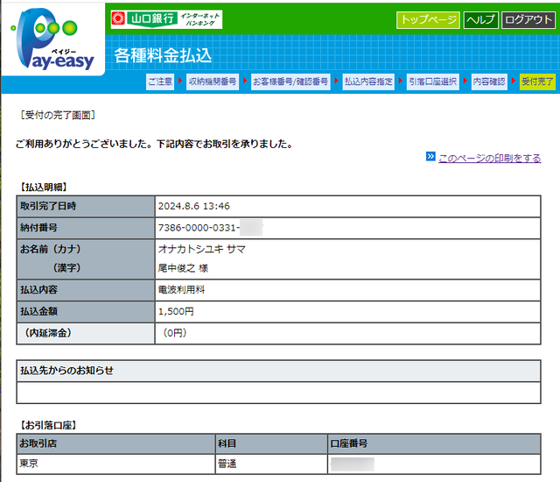Click the 払込先からのお知らせ header
This screenshot has width=560, height=482.
[278, 371]
